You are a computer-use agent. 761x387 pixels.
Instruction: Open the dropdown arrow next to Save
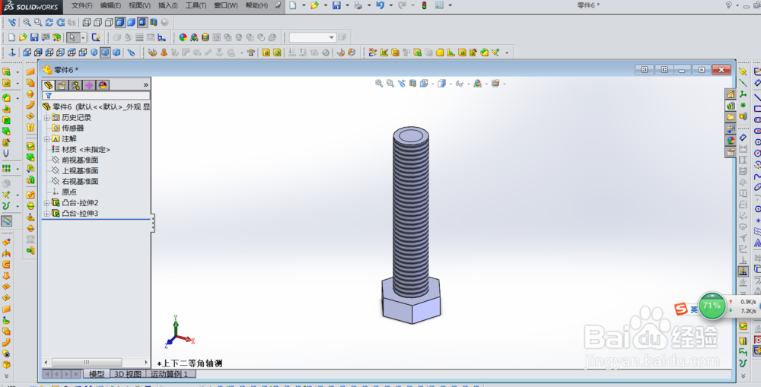tap(348, 5)
